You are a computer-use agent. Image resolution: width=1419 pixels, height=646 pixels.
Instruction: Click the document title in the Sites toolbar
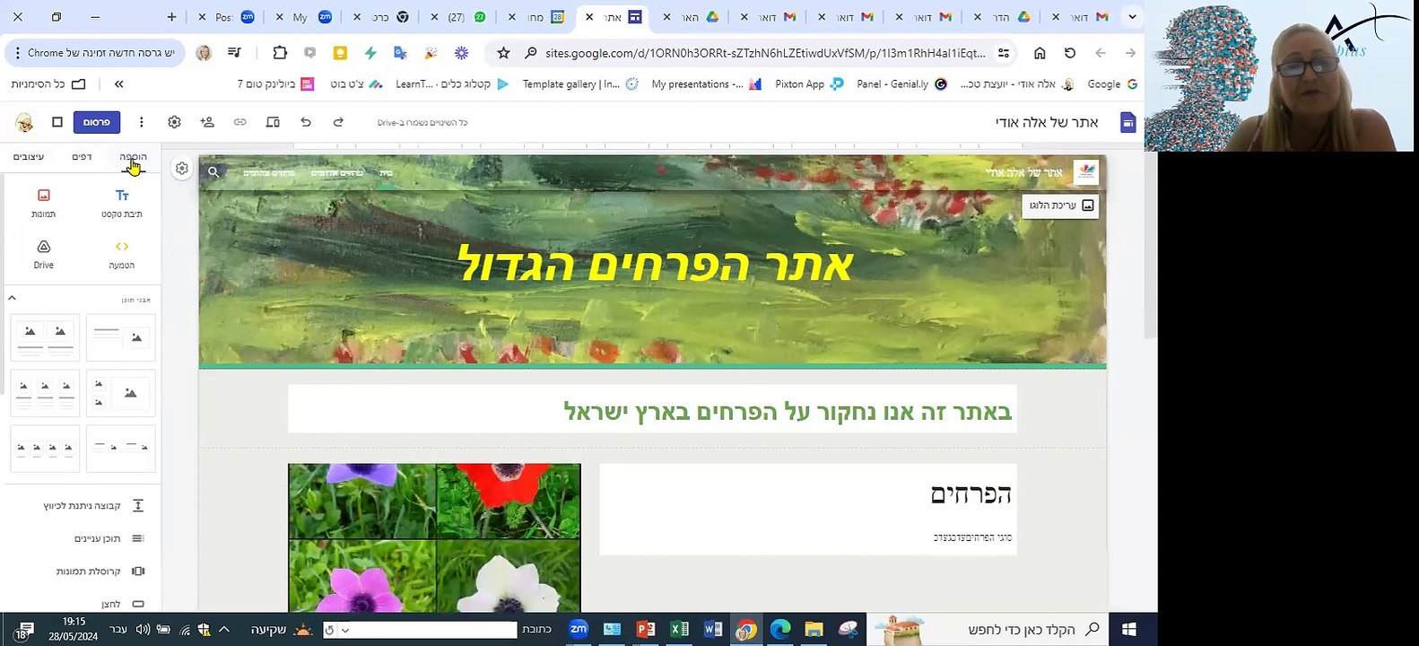coord(1047,122)
